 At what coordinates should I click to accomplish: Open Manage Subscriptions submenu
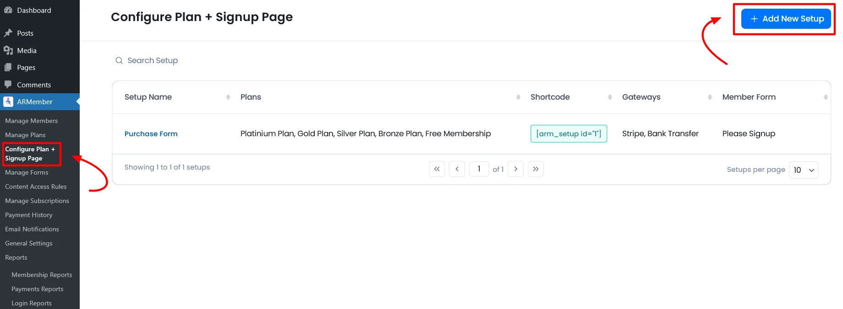(x=37, y=201)
